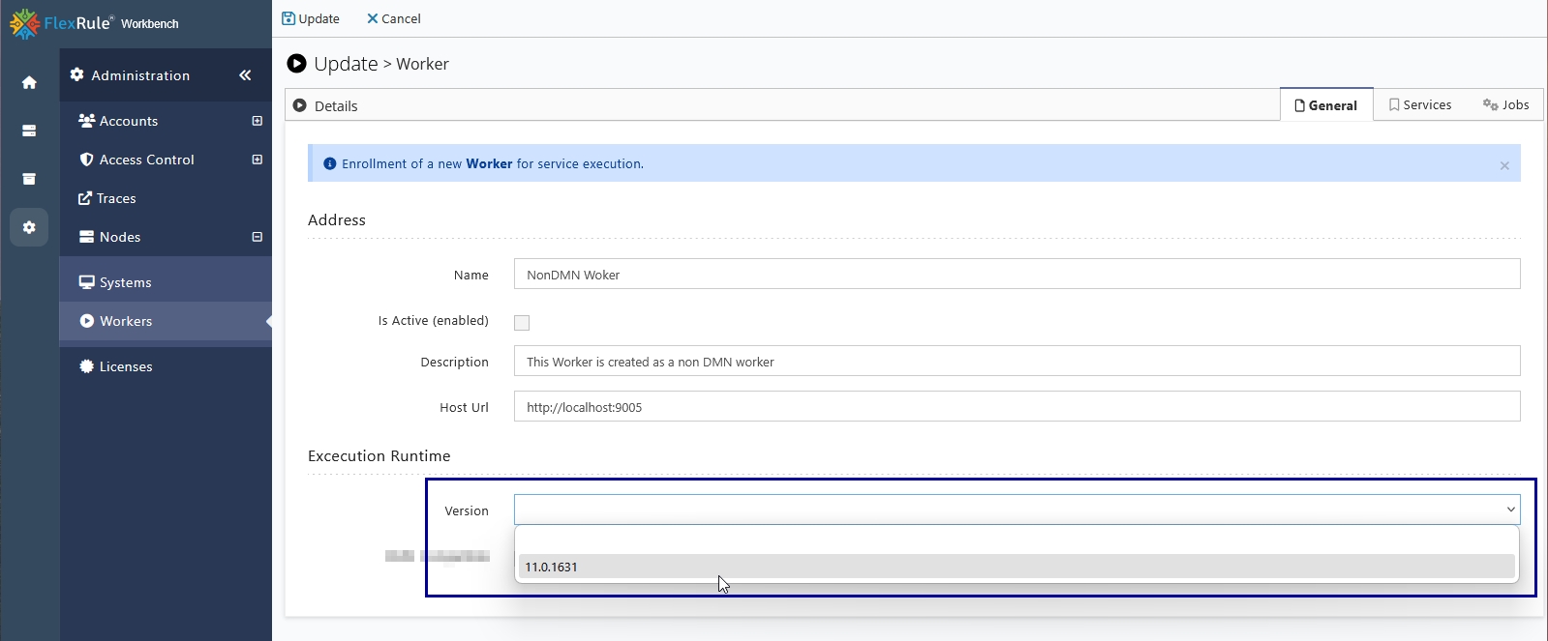Click into the Name input field
The width and height of the screenshot is (1548, 641).
1017,274
